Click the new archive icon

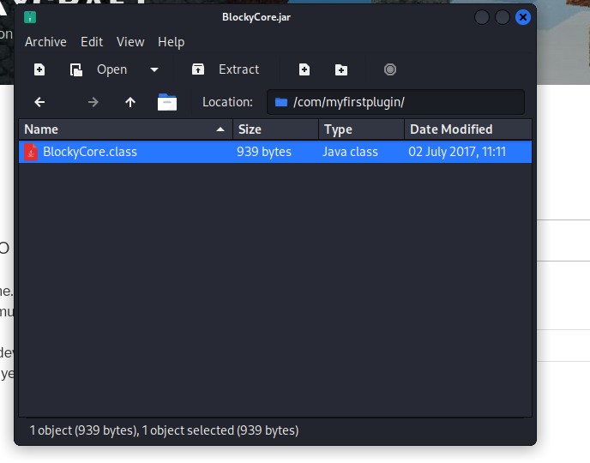click(39, 69)
